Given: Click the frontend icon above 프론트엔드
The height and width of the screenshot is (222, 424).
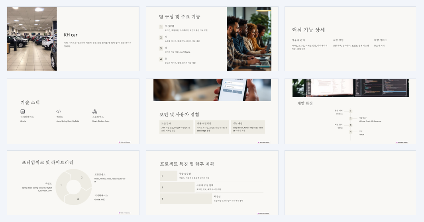Looking at the screenshot, I should (95, 112).
